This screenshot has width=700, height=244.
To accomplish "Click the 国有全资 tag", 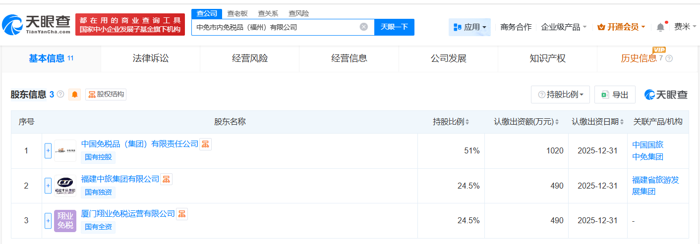I will (x=98, y=227).
